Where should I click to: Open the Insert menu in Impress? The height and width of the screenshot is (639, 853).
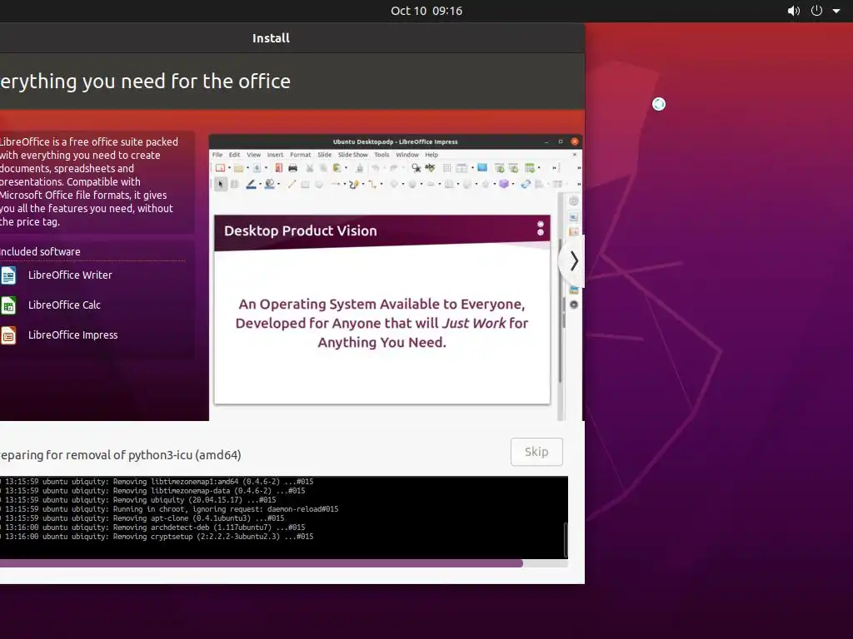275,155
